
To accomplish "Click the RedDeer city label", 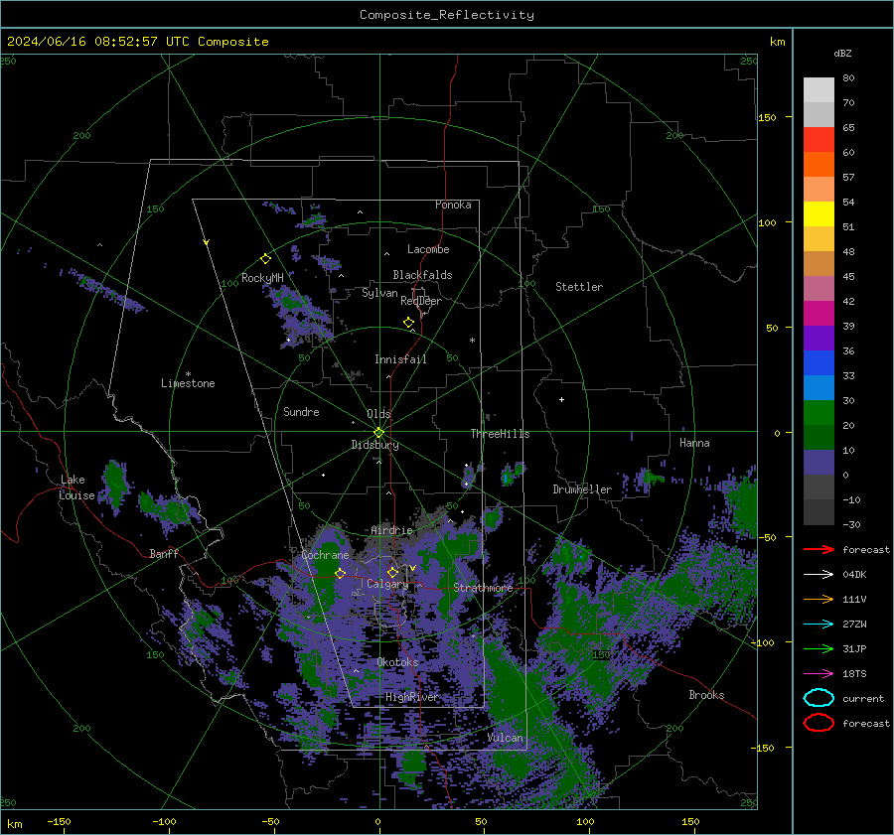I will tap(421, 301).
